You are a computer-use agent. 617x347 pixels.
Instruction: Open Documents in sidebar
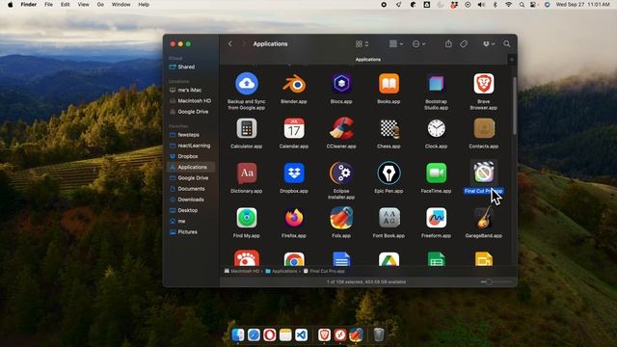[x=191, y=189]
